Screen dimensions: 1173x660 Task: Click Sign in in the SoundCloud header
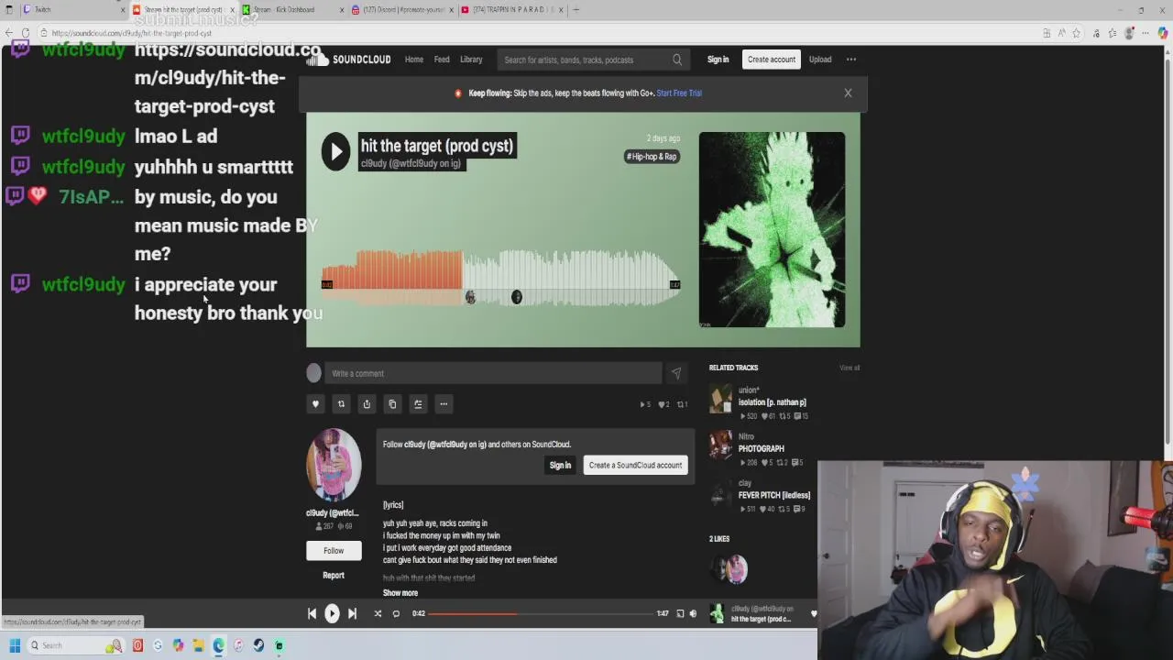[x=718, y=60]
